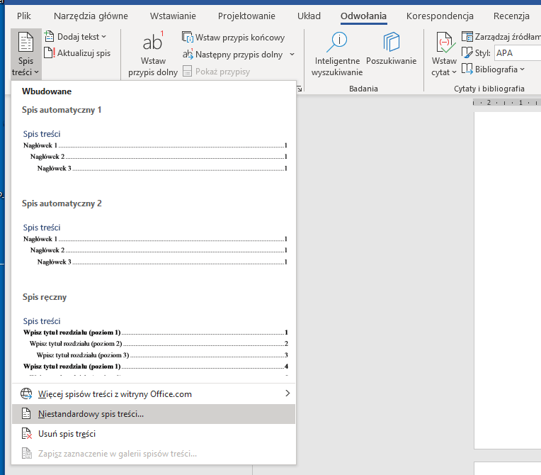Click Aktualizuj spis icon
The width and height of the screenshot is (541, 475).
coord(49,52)
